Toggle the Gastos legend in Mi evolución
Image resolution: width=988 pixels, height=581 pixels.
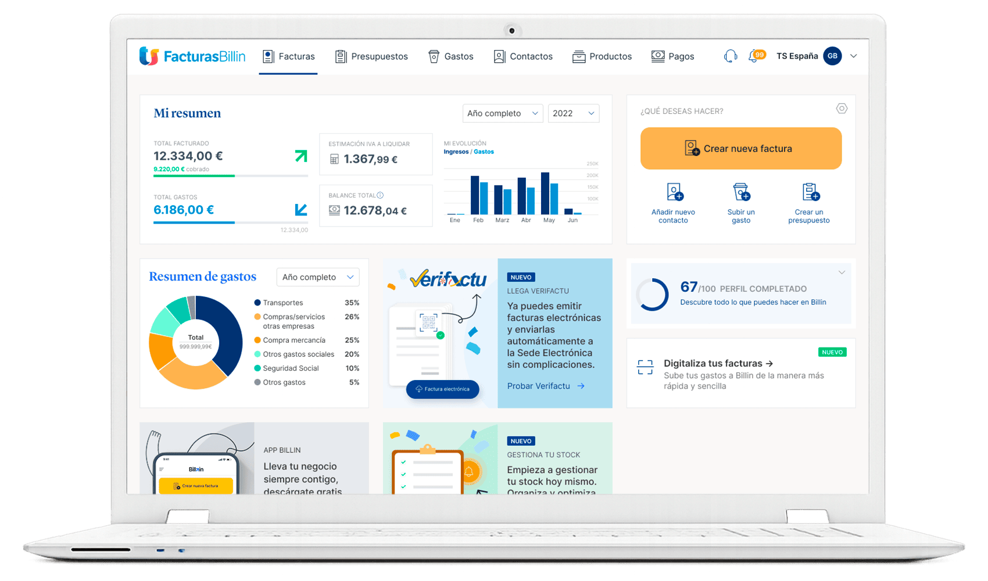click(484, 152)
